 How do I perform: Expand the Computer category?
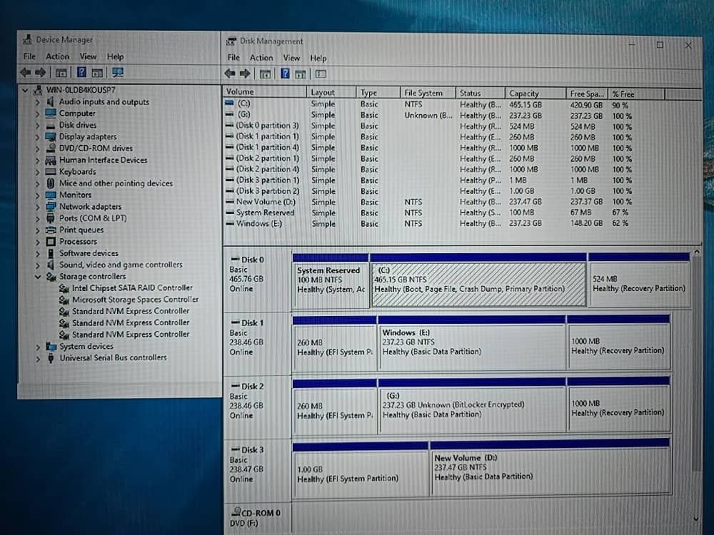coord(38,113)
